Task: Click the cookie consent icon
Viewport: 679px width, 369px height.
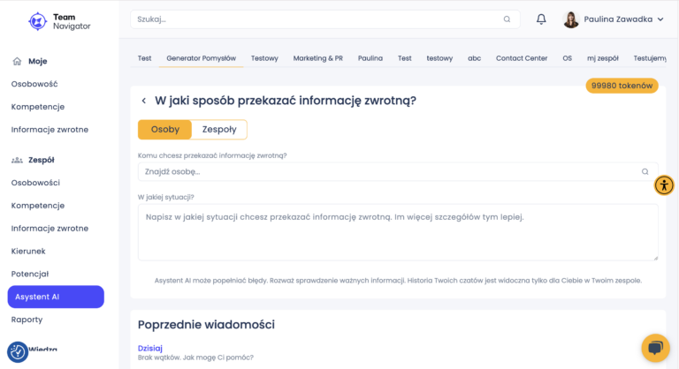Action: (x=18, y=351)
